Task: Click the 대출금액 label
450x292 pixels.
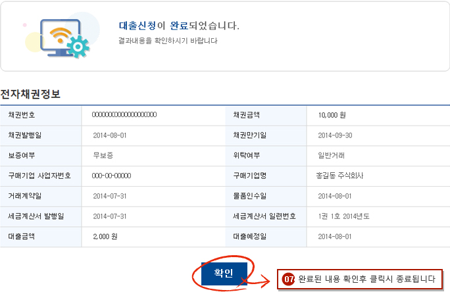Action: (22, 236)
